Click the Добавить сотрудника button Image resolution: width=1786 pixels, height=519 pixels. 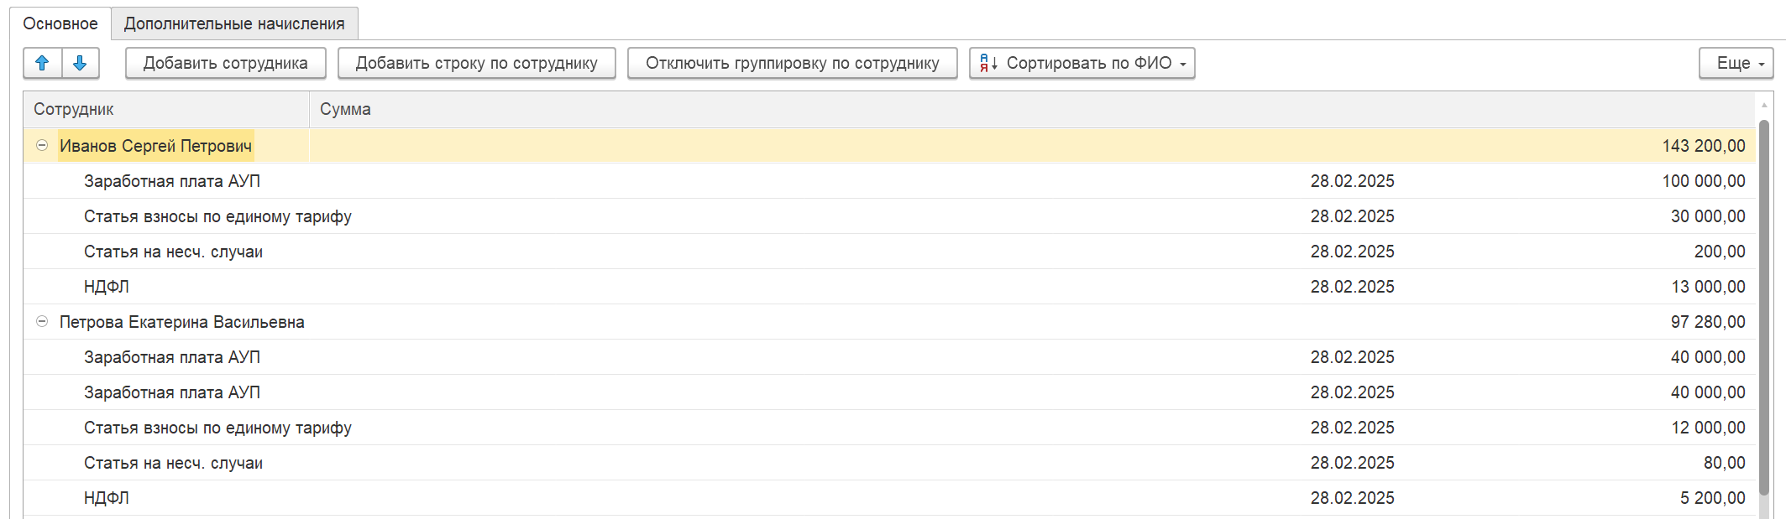pyautogui.click(x=226, y=63)
